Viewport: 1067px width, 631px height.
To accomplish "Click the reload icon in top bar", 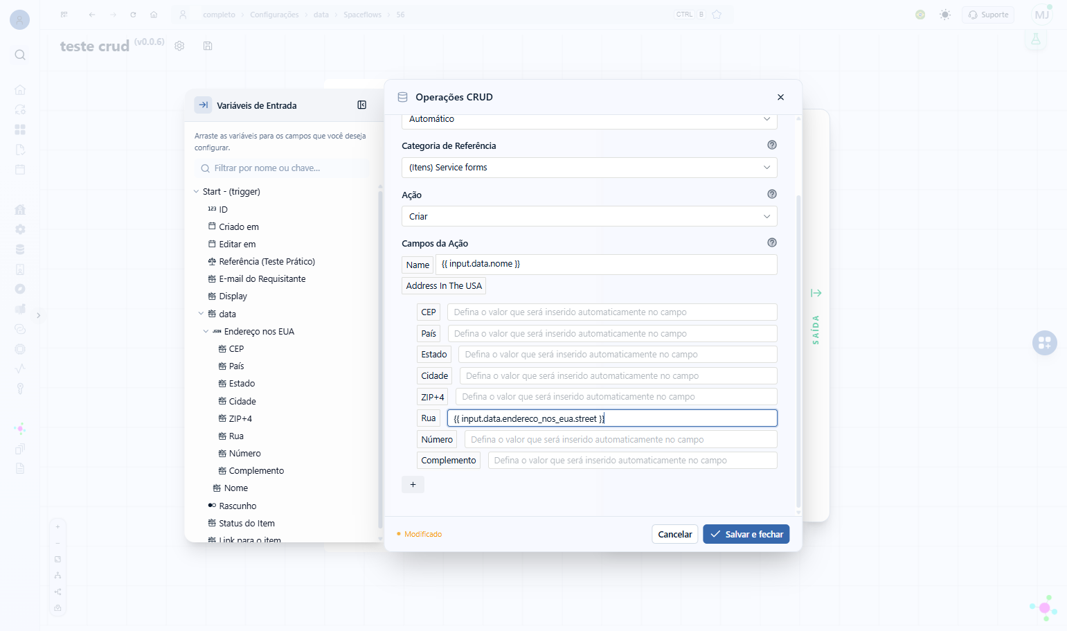I will tap(133, 15).
